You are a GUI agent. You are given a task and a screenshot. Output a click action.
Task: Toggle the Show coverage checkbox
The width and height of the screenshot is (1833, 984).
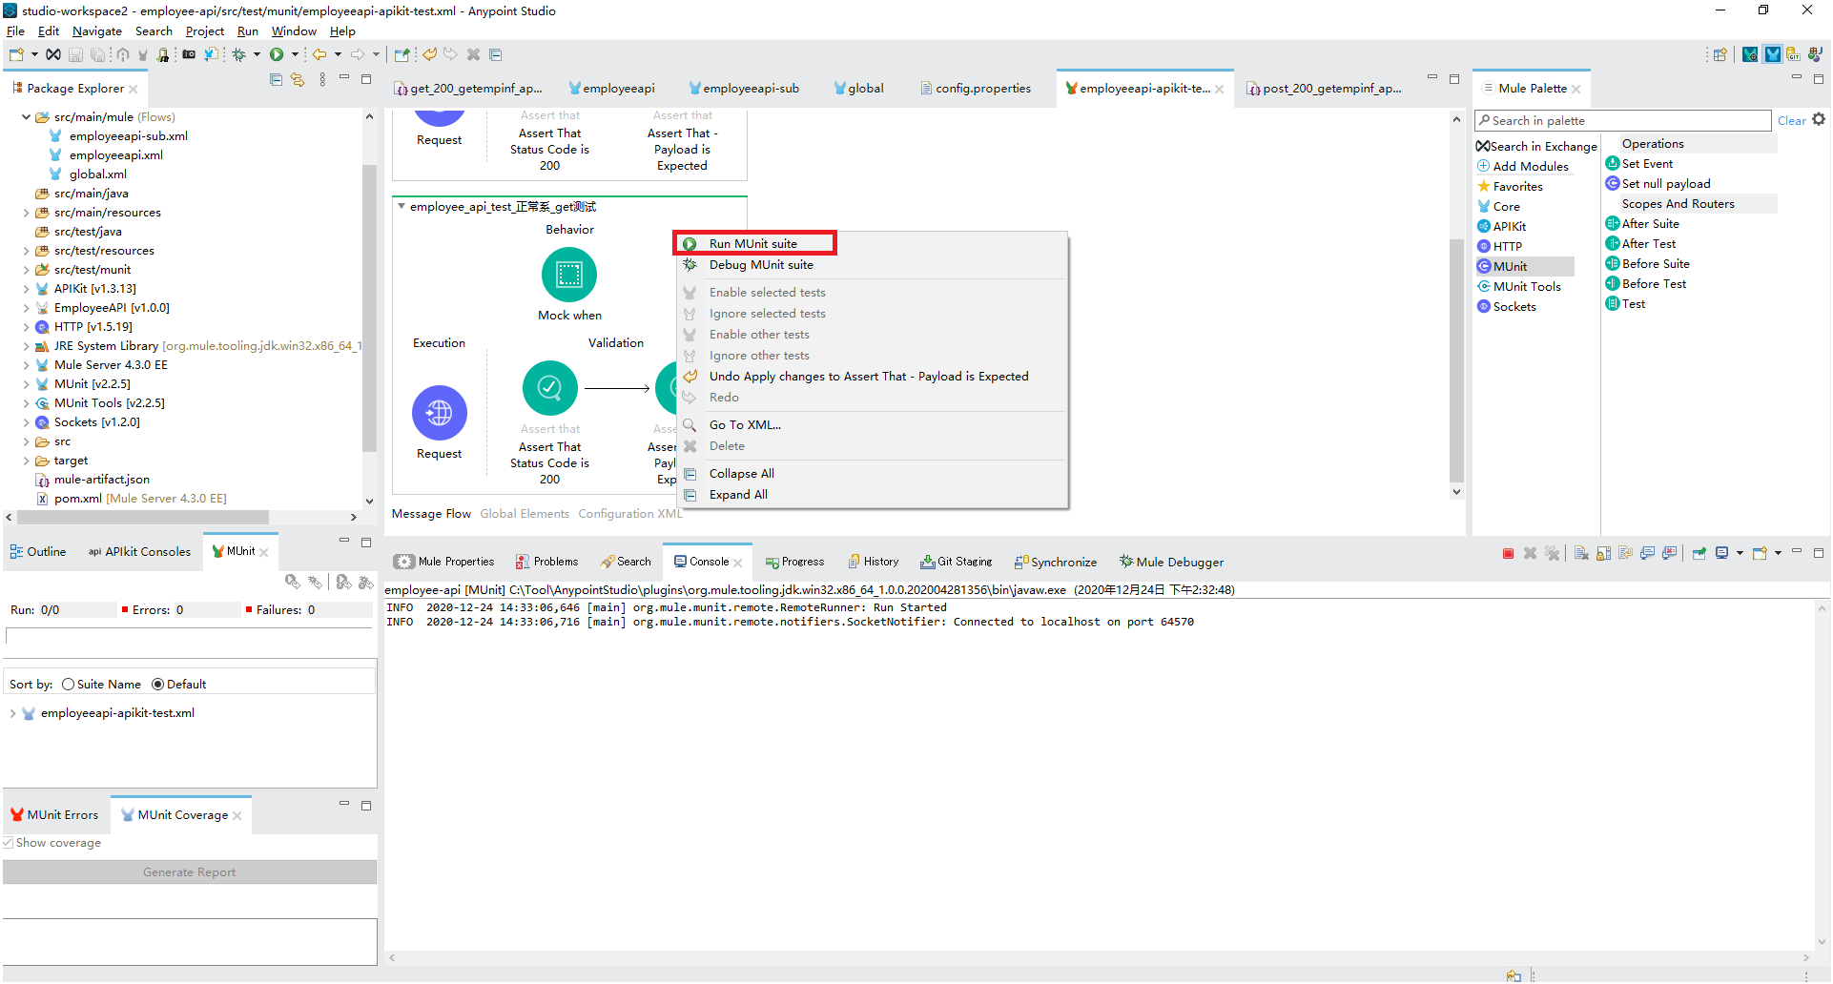click(8, 842)
